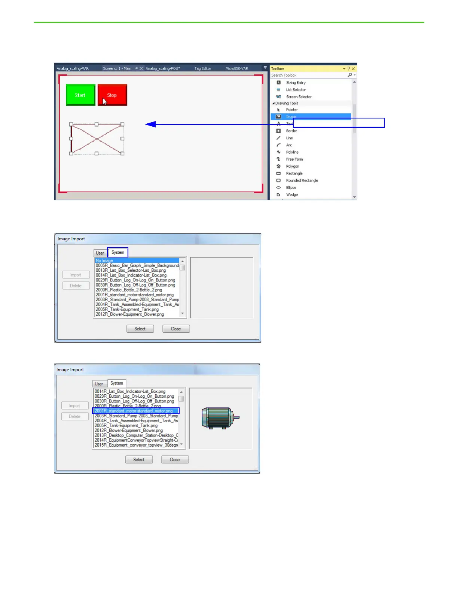Click the Toolbox search magnifier icon
The height and width of the screenshot is (592, 458).
pyautogui.click(x=350, y=75)
